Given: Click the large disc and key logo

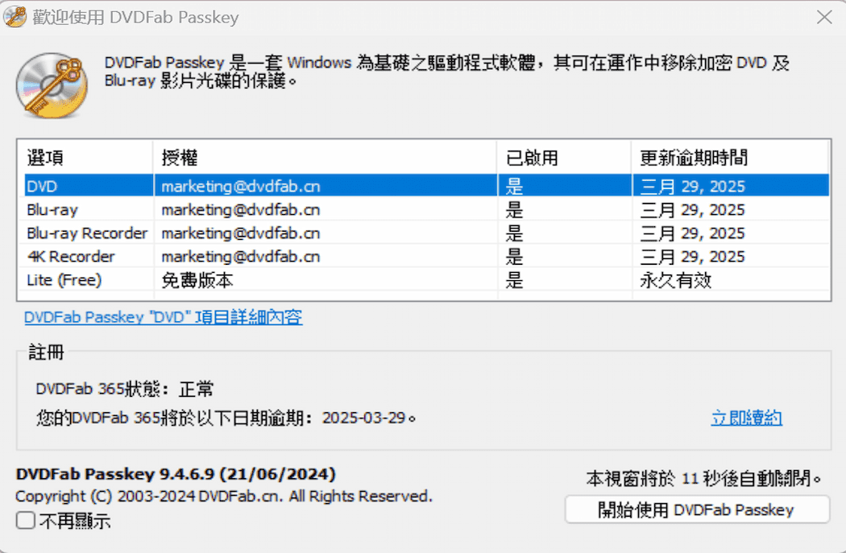Looking at the screenshot, I should tap(52, 85).
